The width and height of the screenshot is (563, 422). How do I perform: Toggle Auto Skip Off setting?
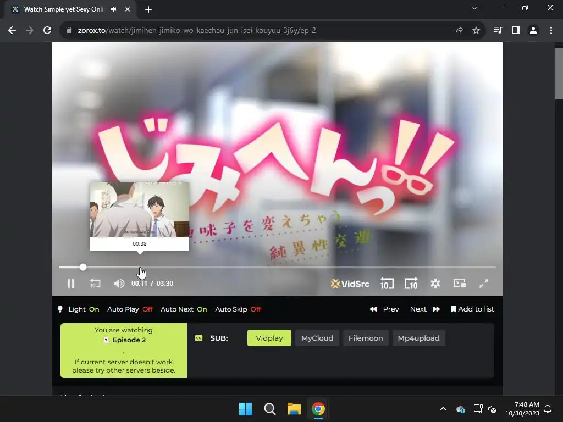tap(238, 309)
